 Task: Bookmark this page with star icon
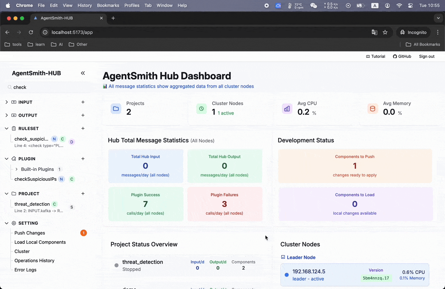(x=385, y=32)
